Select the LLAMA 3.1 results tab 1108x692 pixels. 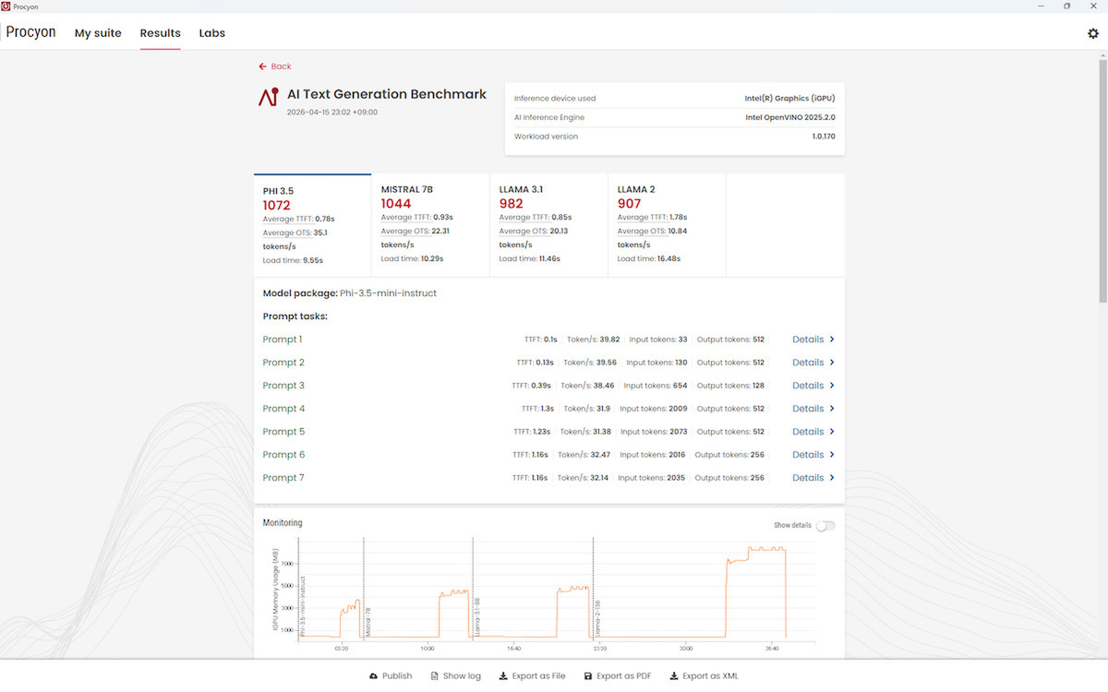[x=548, y=225]
